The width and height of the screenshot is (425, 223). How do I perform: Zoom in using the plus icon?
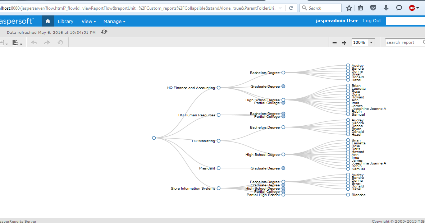click(x=344, y=42)
